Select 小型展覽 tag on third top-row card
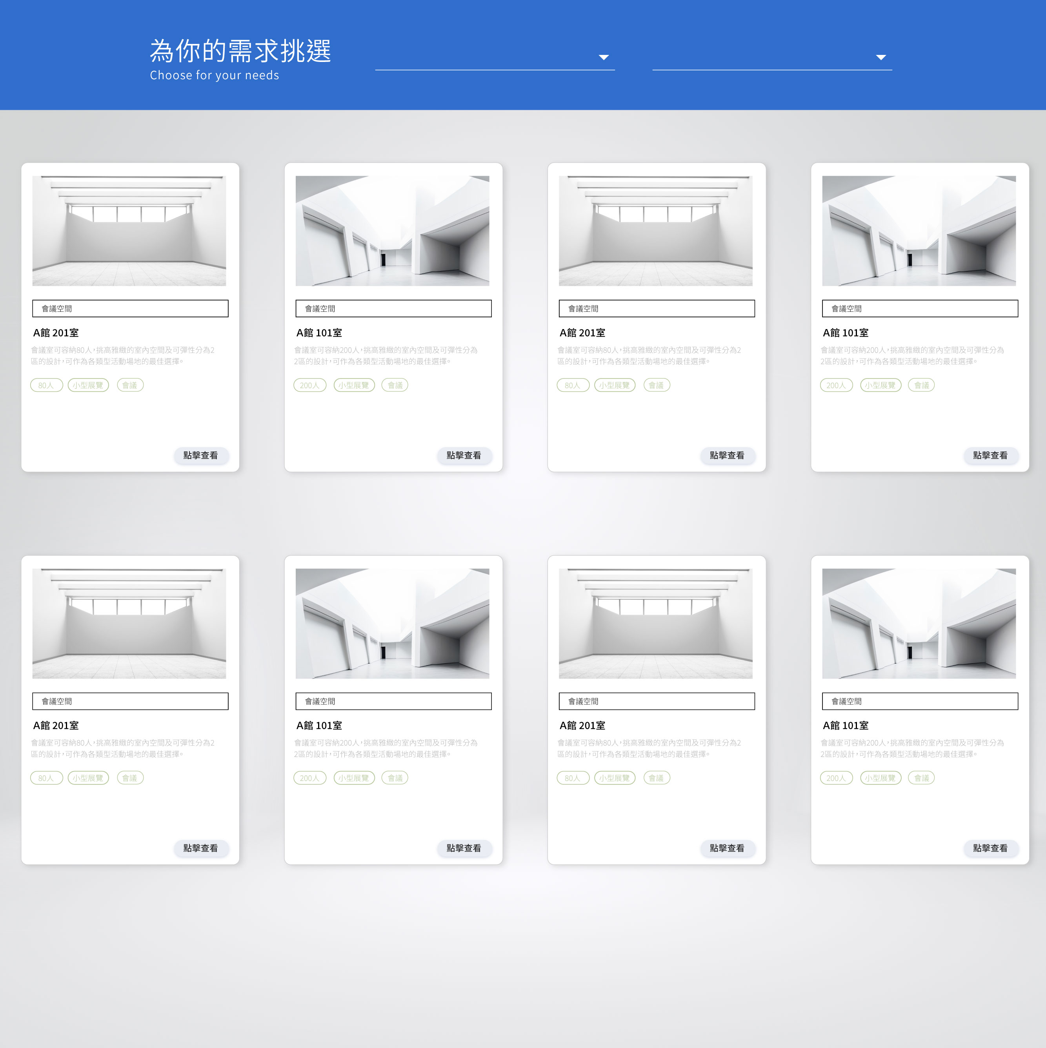1046x1048 pixels. coord(615,385)
